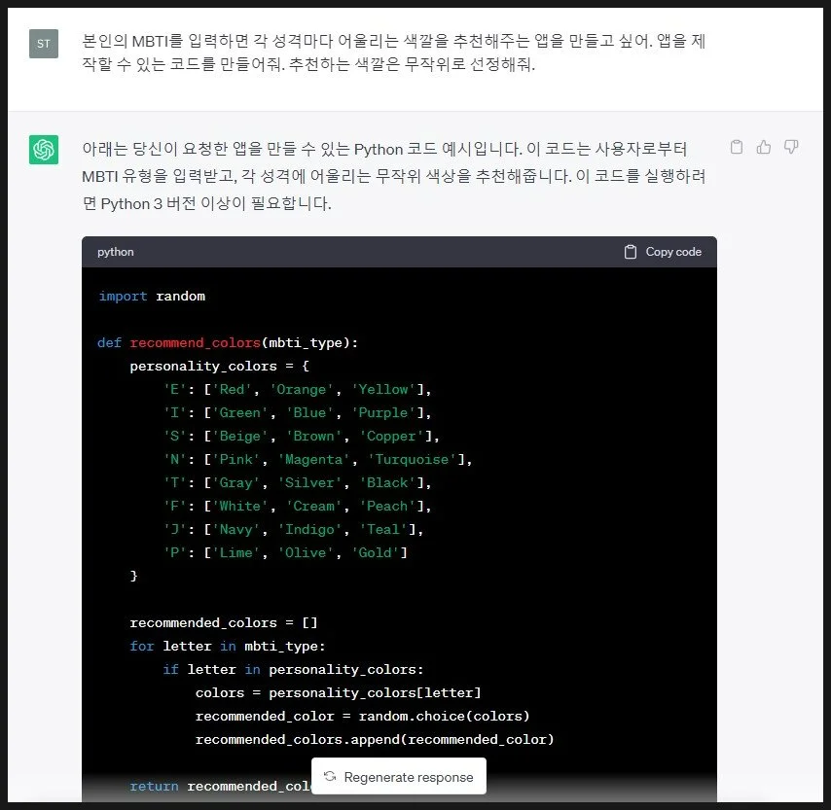Viewport: 831px width, 810px height.
Task: Click the 'N' row with Pink, Magenta, Turquoise
Action: pyautogui.click(x=317, y=459)
